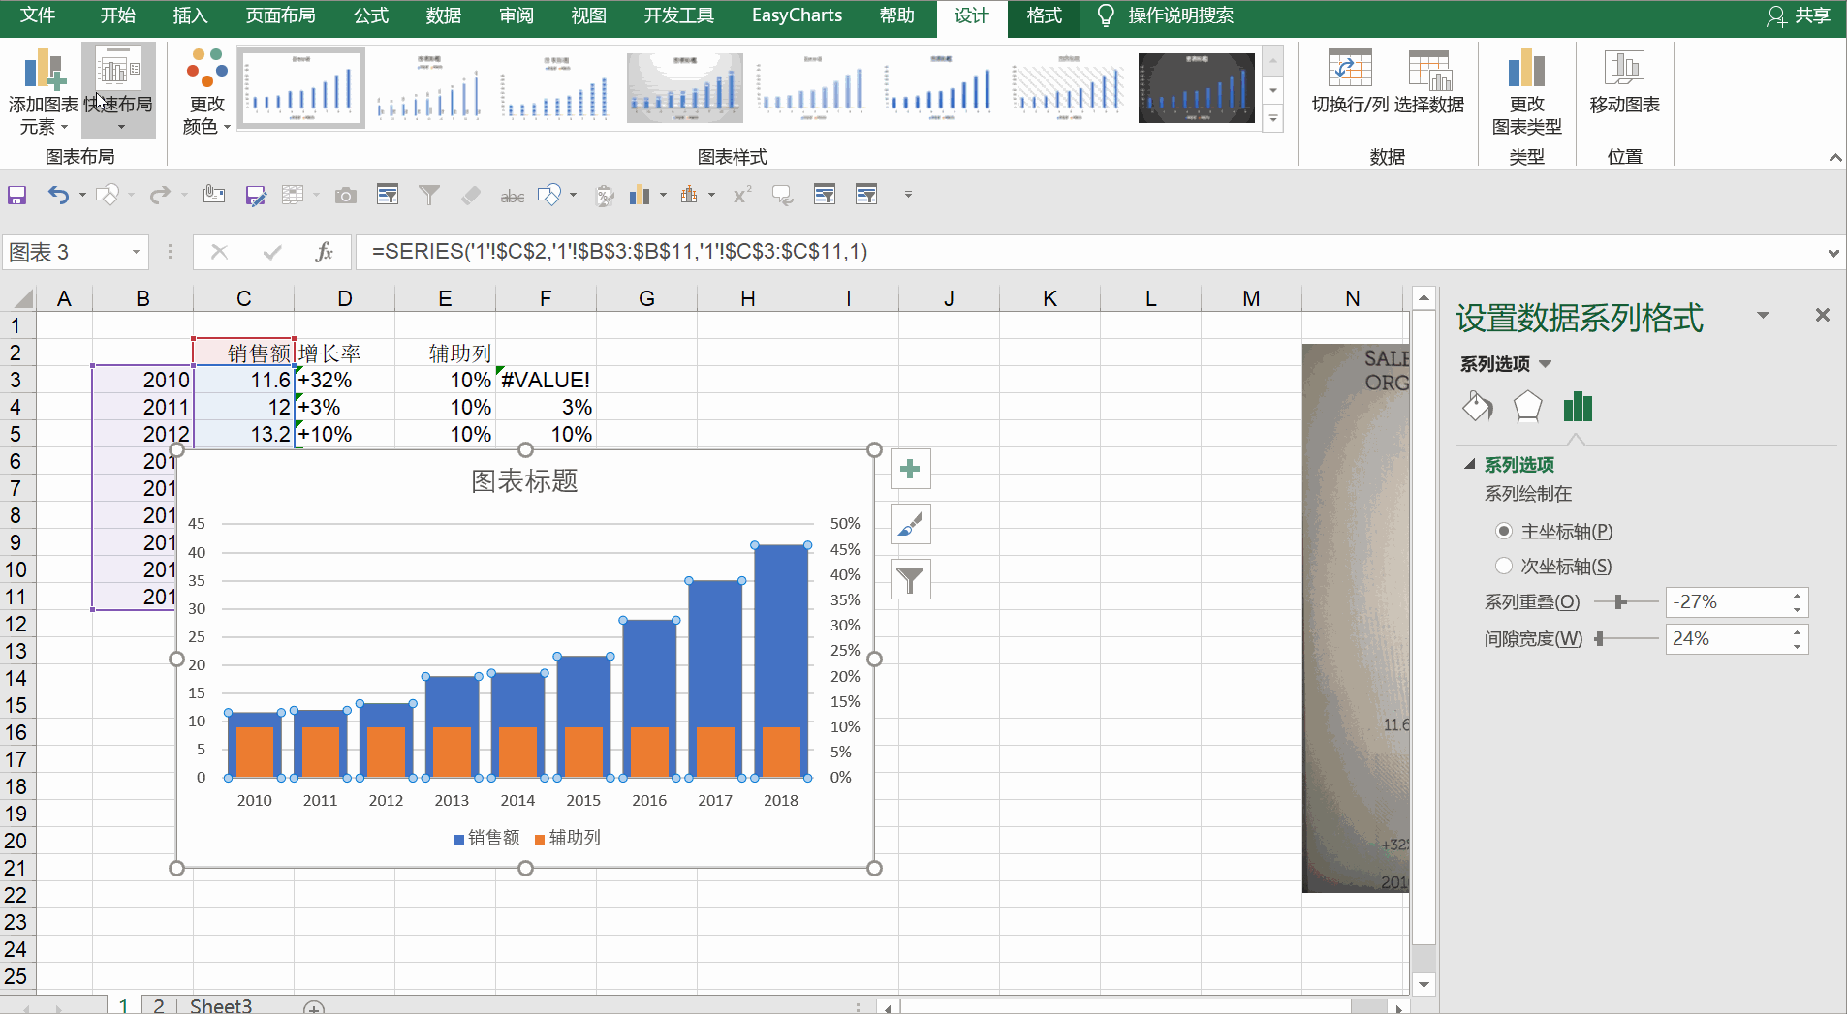
Task: Click the Series Overlap (系列重叠) slider
Action: [1620, 602]
